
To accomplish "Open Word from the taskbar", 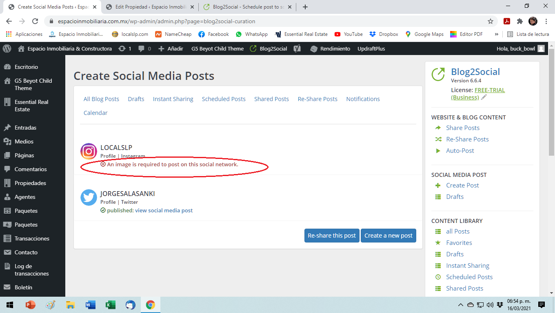I will [91, 305].
